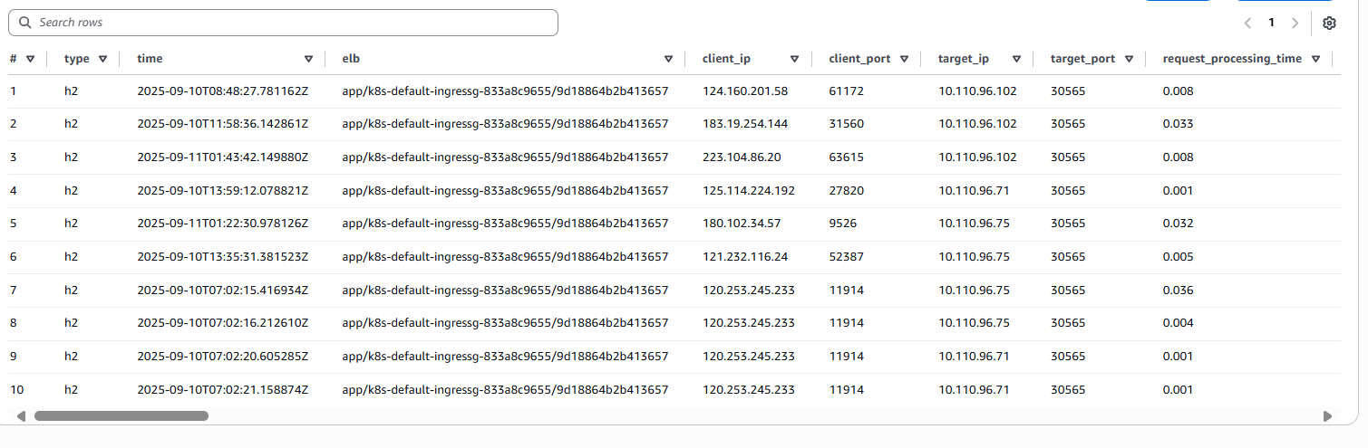Screen dimensions: 1368x448
Task: Click client IP 183.19.254.144
Action: [x=745, y=124]
